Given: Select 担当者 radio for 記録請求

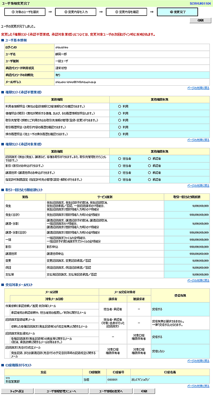Looking at the screenshot, I should 120,159.
